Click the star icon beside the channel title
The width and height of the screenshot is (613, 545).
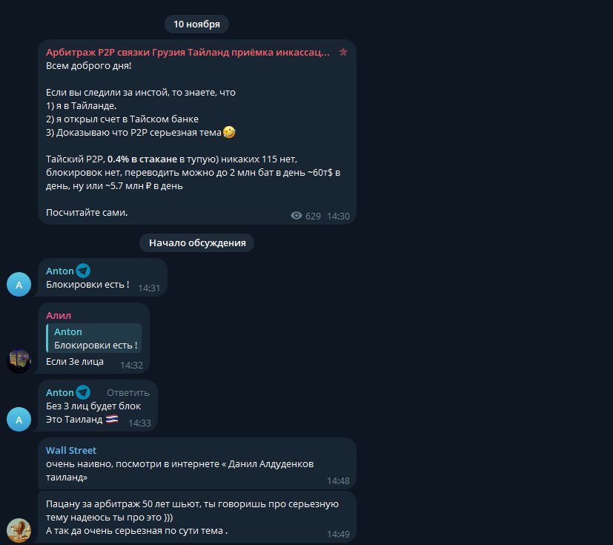pyautogui.click(x=343, y=52)
